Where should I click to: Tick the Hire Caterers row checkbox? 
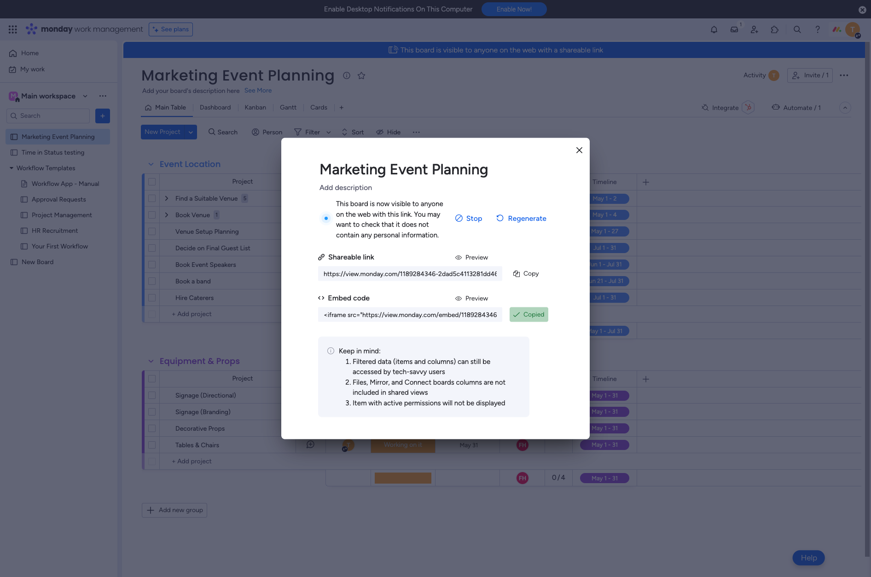click(x=152, y=298)
